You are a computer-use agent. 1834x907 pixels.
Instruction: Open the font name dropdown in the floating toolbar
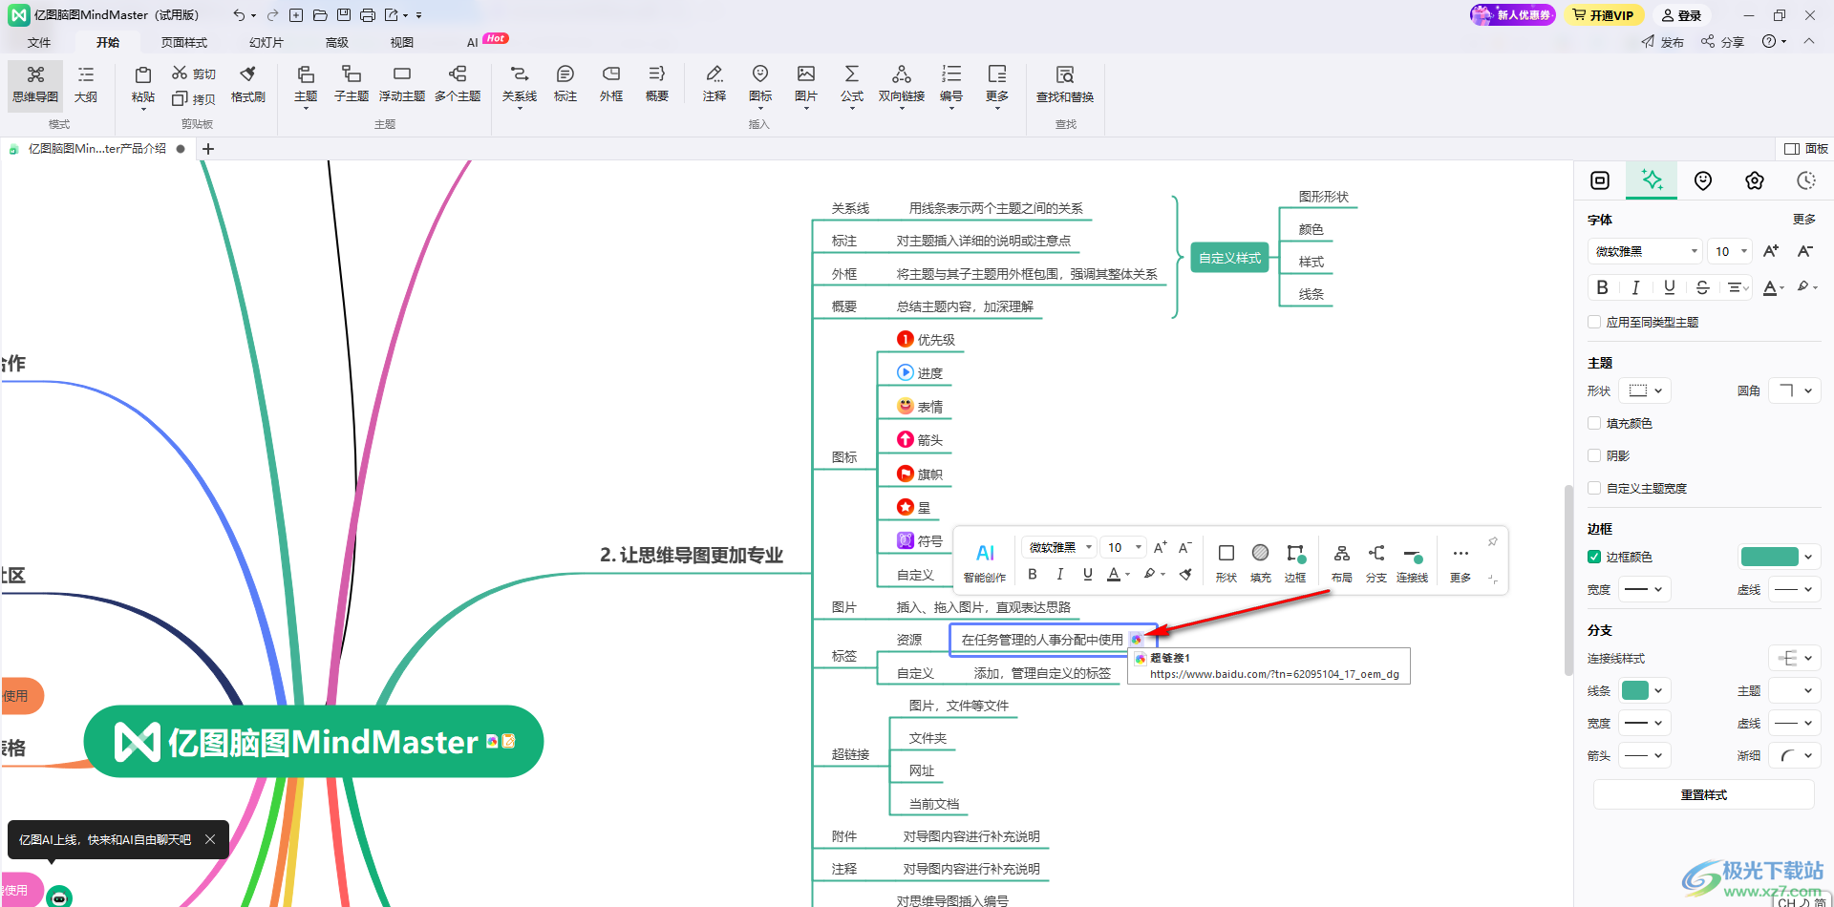[1059, 547]
